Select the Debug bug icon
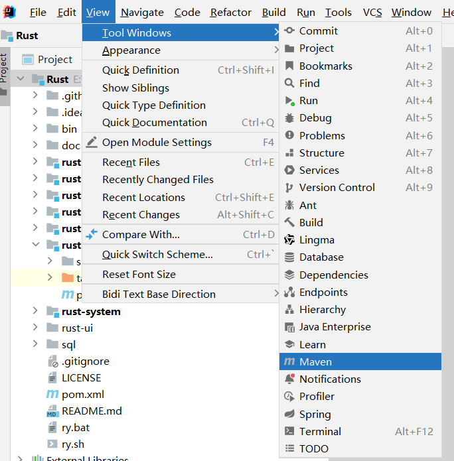Screen dimensions: 454x461 [289, 118]
